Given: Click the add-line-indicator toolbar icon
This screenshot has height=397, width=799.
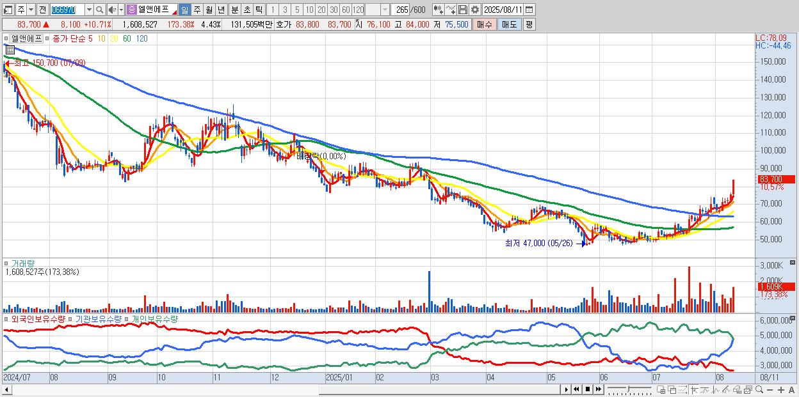Looking at the screenshot, I should (451, 10).
